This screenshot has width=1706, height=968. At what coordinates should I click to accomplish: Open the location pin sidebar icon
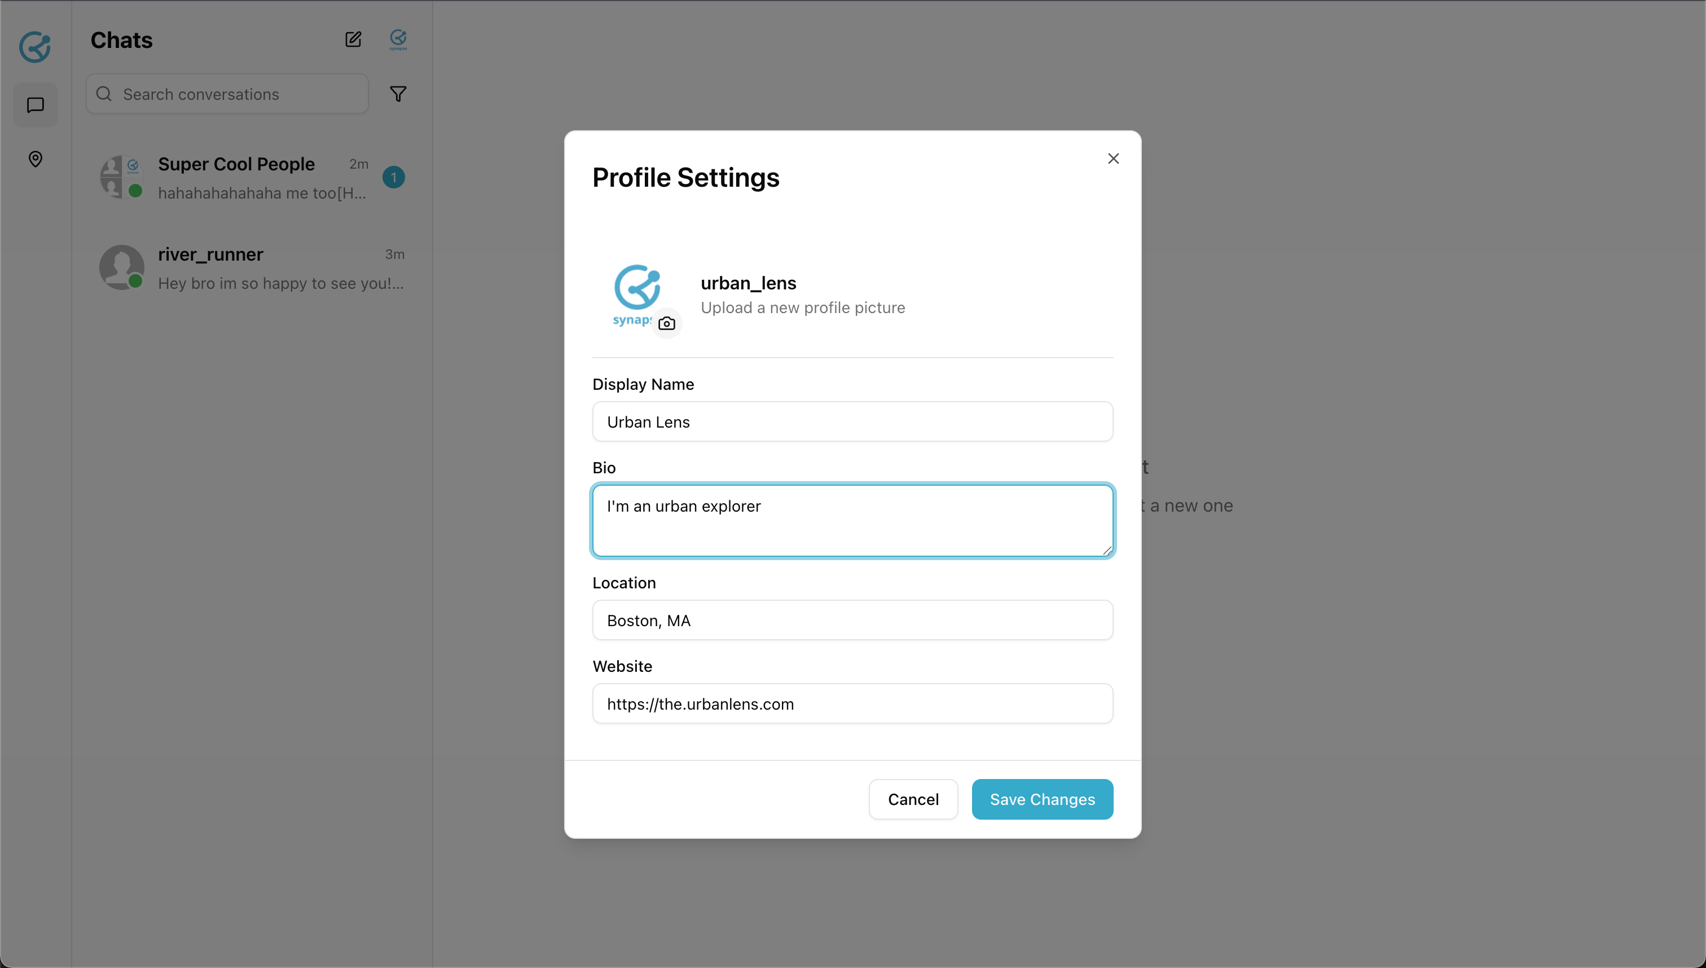[x=35, y=159]
